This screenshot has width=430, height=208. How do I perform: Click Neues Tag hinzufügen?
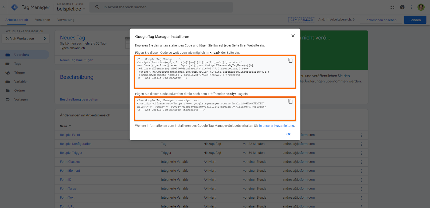pyautogui.click(x=77, y=60)
